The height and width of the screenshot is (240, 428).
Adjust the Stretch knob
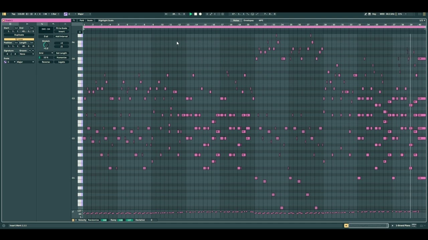pyautogui.click(x=46, y=45)
